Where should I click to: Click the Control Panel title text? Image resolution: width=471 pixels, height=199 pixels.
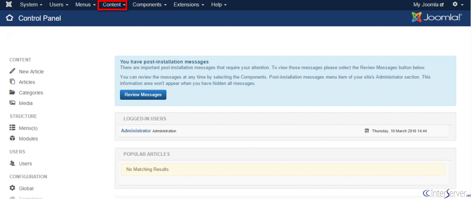(x=40, y=18)
